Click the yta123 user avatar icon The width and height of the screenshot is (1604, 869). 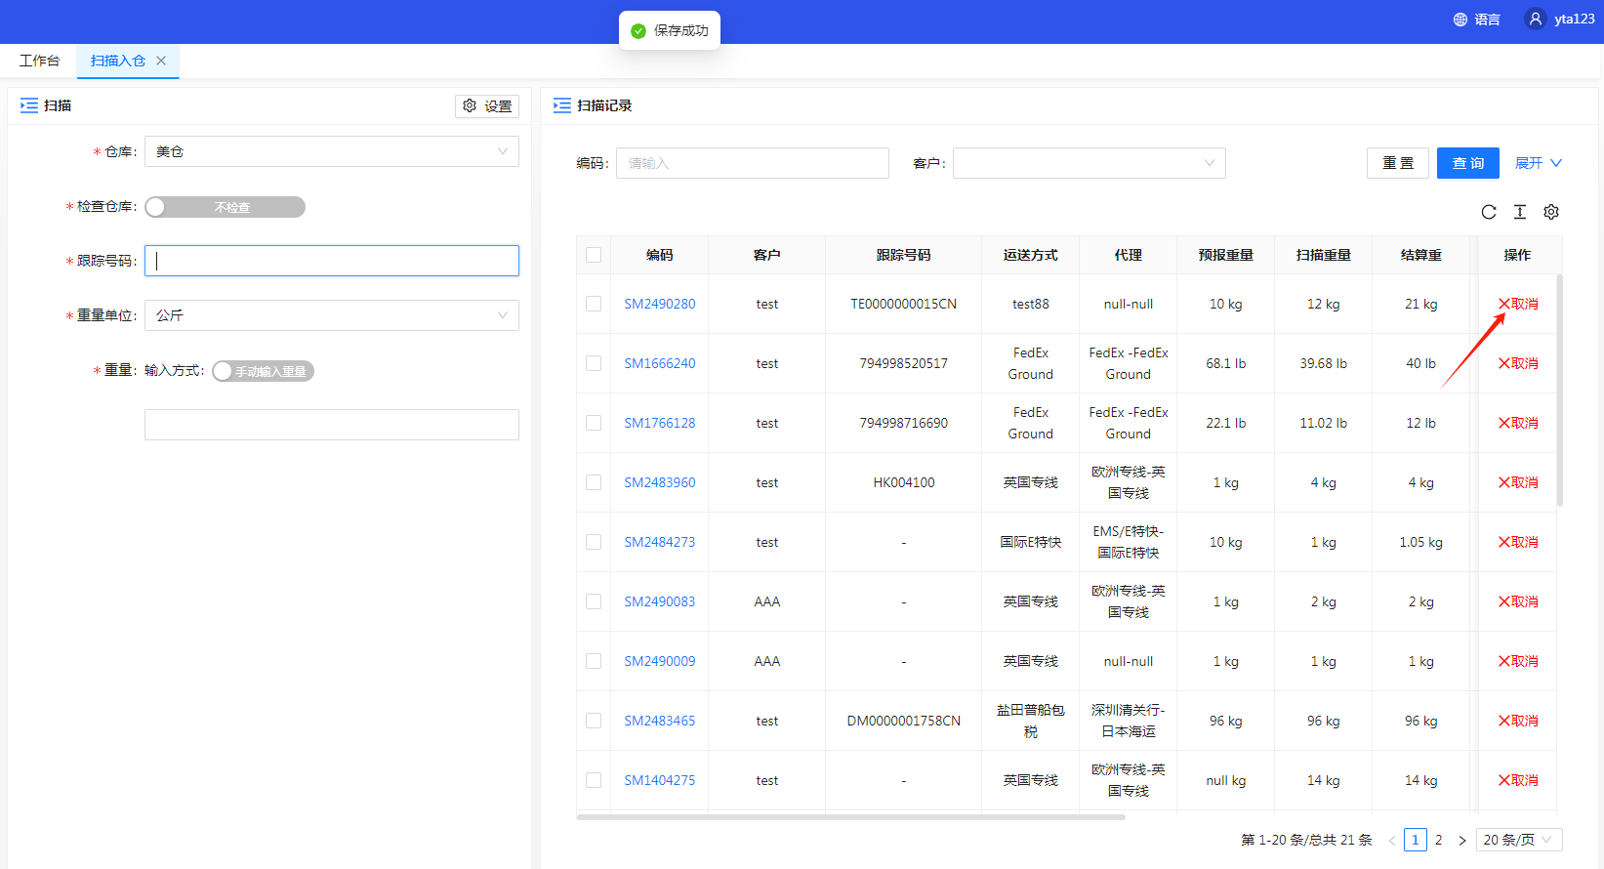(x=1536, y=19)
